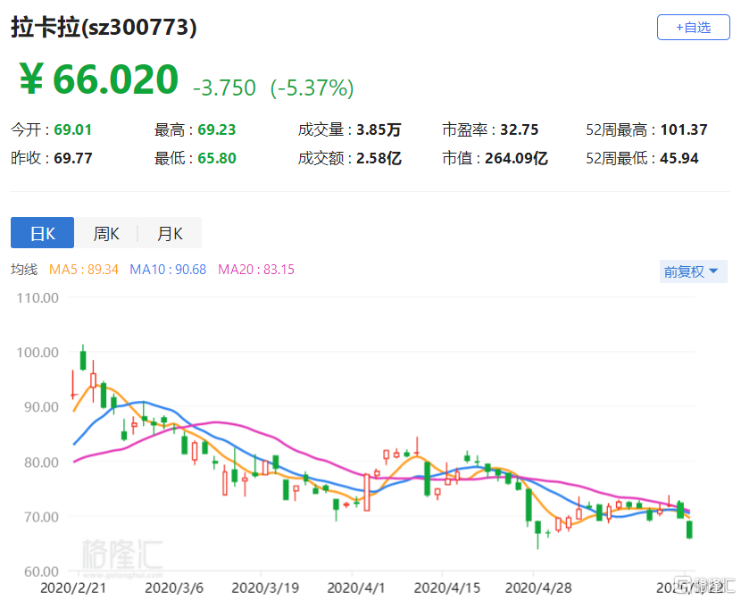Click the MA5 : 89.34 indicator label
The height and width of the screenshot is (600, 741).
[x=84, y=270]
